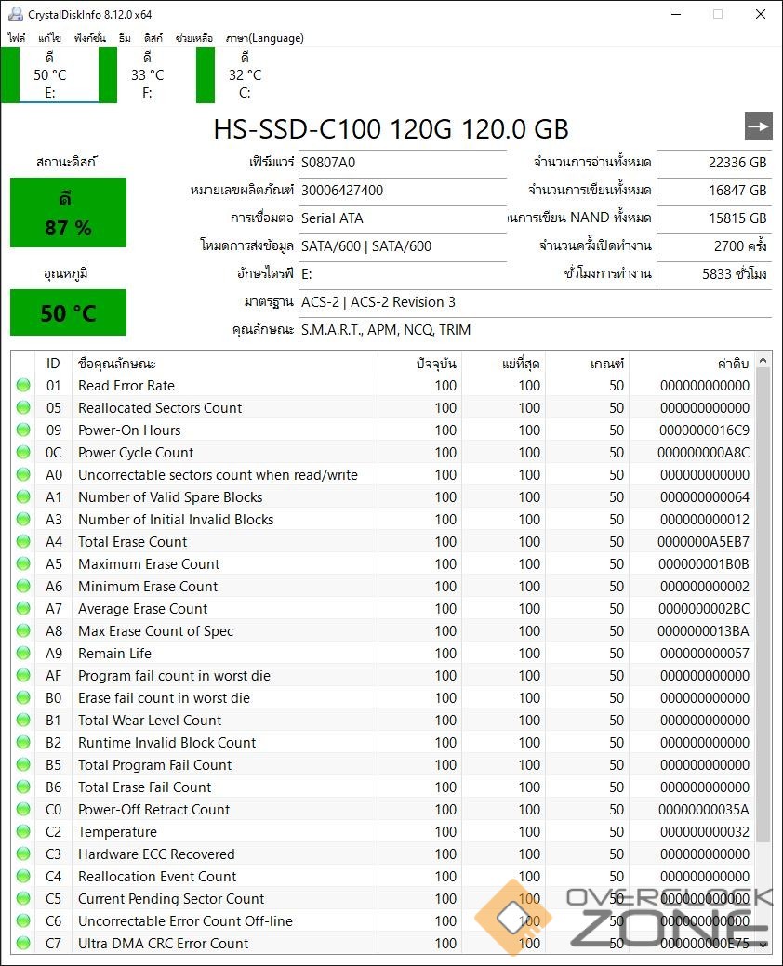Click the Total Erase Count status circle
The height and width of the screenshot is (966, 783).
23,542
